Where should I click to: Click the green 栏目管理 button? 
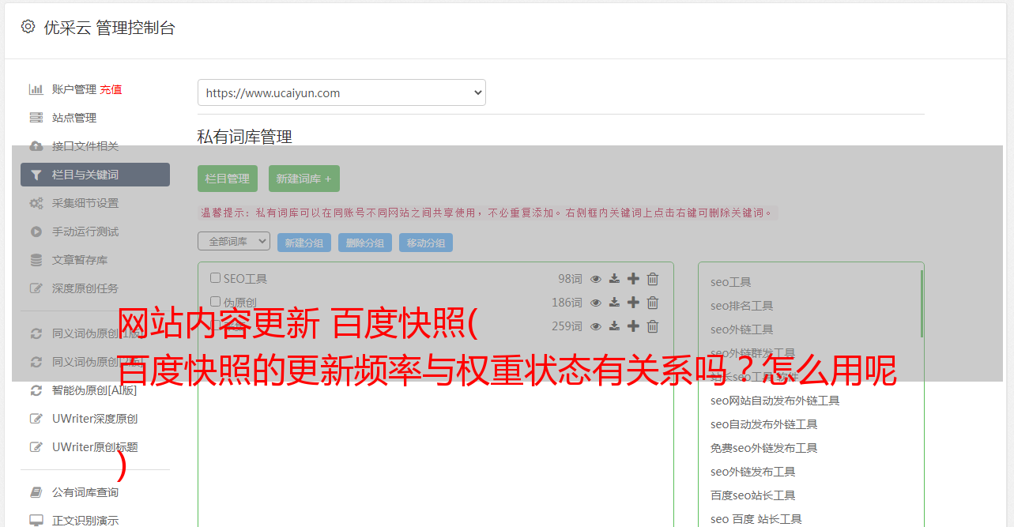point(228,179)
